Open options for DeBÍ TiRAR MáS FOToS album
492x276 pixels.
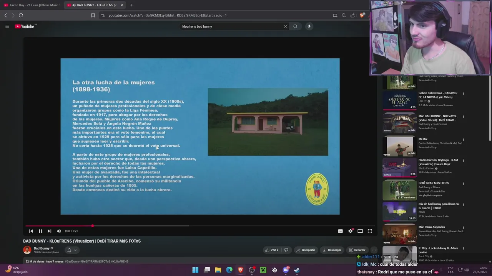[x=463, y=183]
